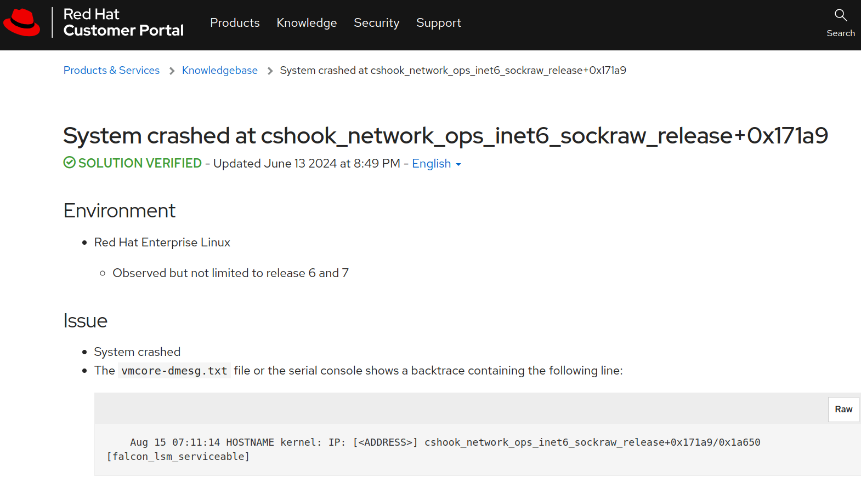
Task: Click breadcrumb chevron after Knowledgebase
Action: (x=270, y=71)
